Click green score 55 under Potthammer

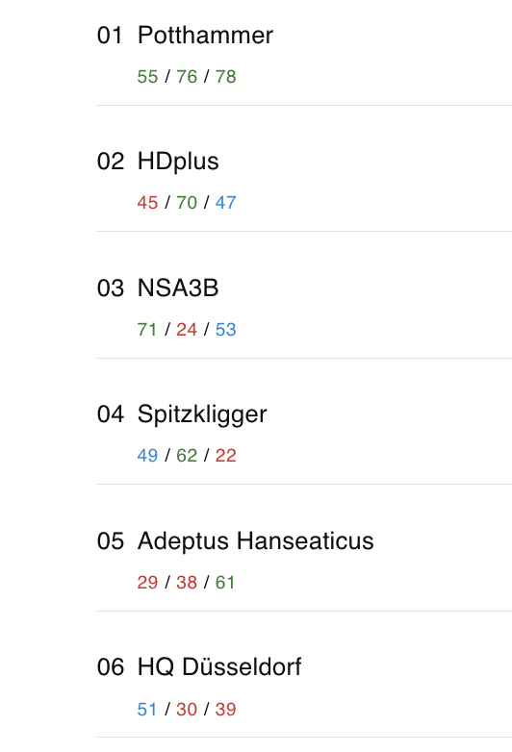click(147, 77)
